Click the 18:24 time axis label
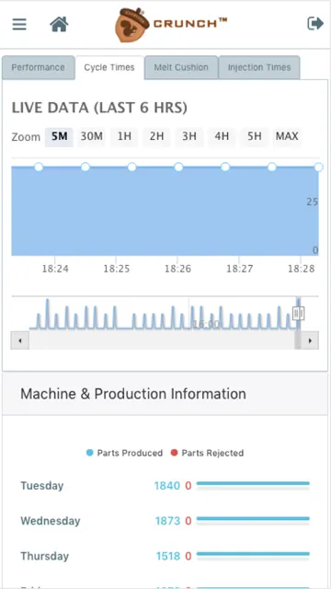Image resolution: width=331 pixels, height=589 pixels. [55, 269]
